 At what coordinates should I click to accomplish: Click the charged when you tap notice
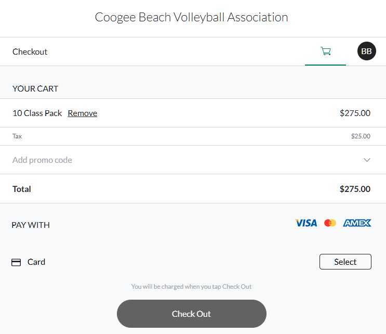pyautogui.click(x=191, y=287)
